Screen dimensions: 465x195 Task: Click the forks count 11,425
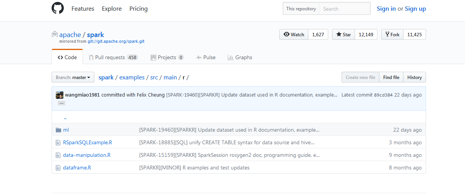[x=415, y=34]
